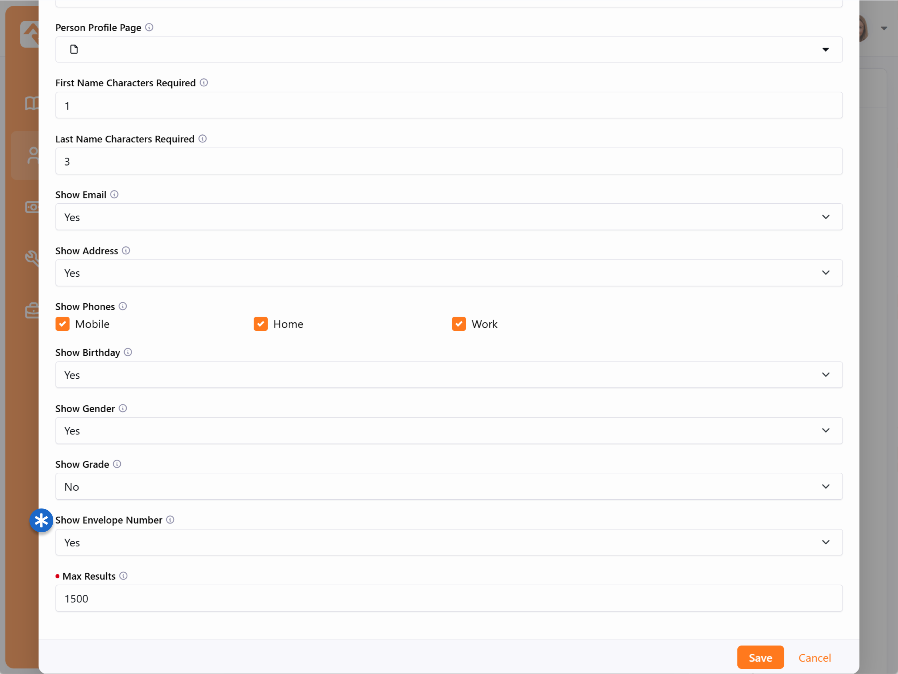This screenshot has width=898, height=674.
Task: Click info icon beside Show Grade
Action: click(x=117, y=464)
